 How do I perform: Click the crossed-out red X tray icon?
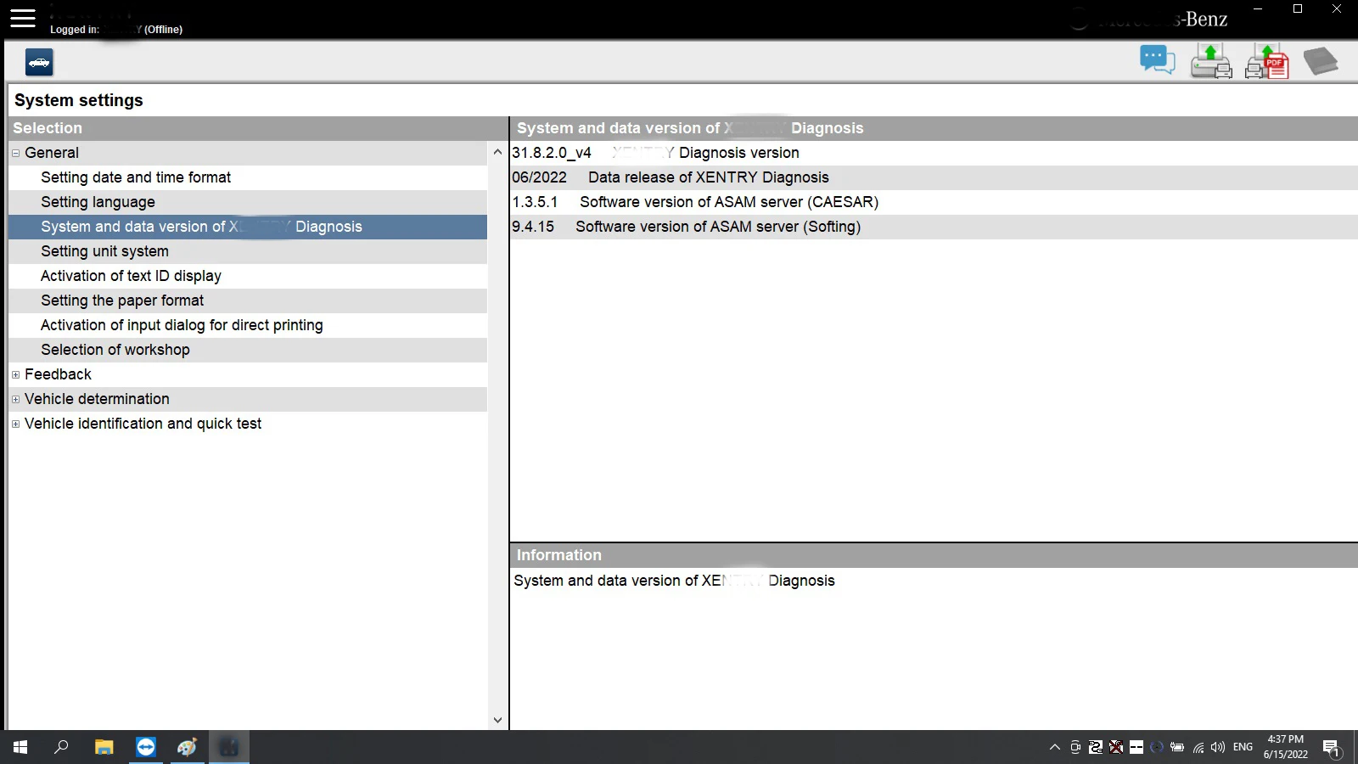pyautogui.click(x=1116, y=747)
